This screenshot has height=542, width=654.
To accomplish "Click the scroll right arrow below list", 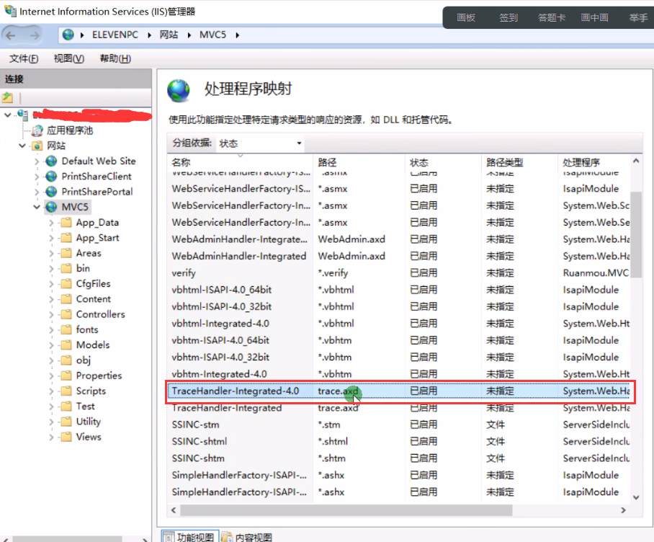I will [x=623, y=510].
